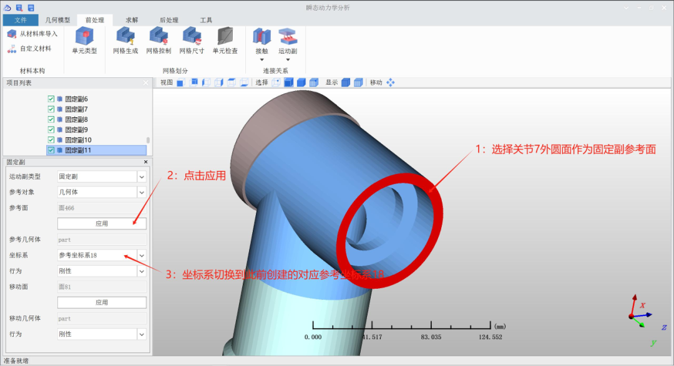Image resolution: width=674 pixels, height=366 pixels.
Task: Click 应用 button under 参考面
Action: pos(102,224)
